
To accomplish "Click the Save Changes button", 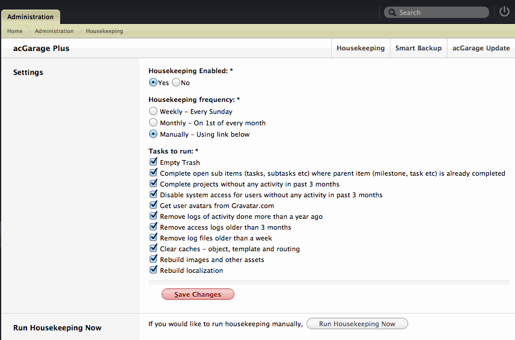I will 198,294.
